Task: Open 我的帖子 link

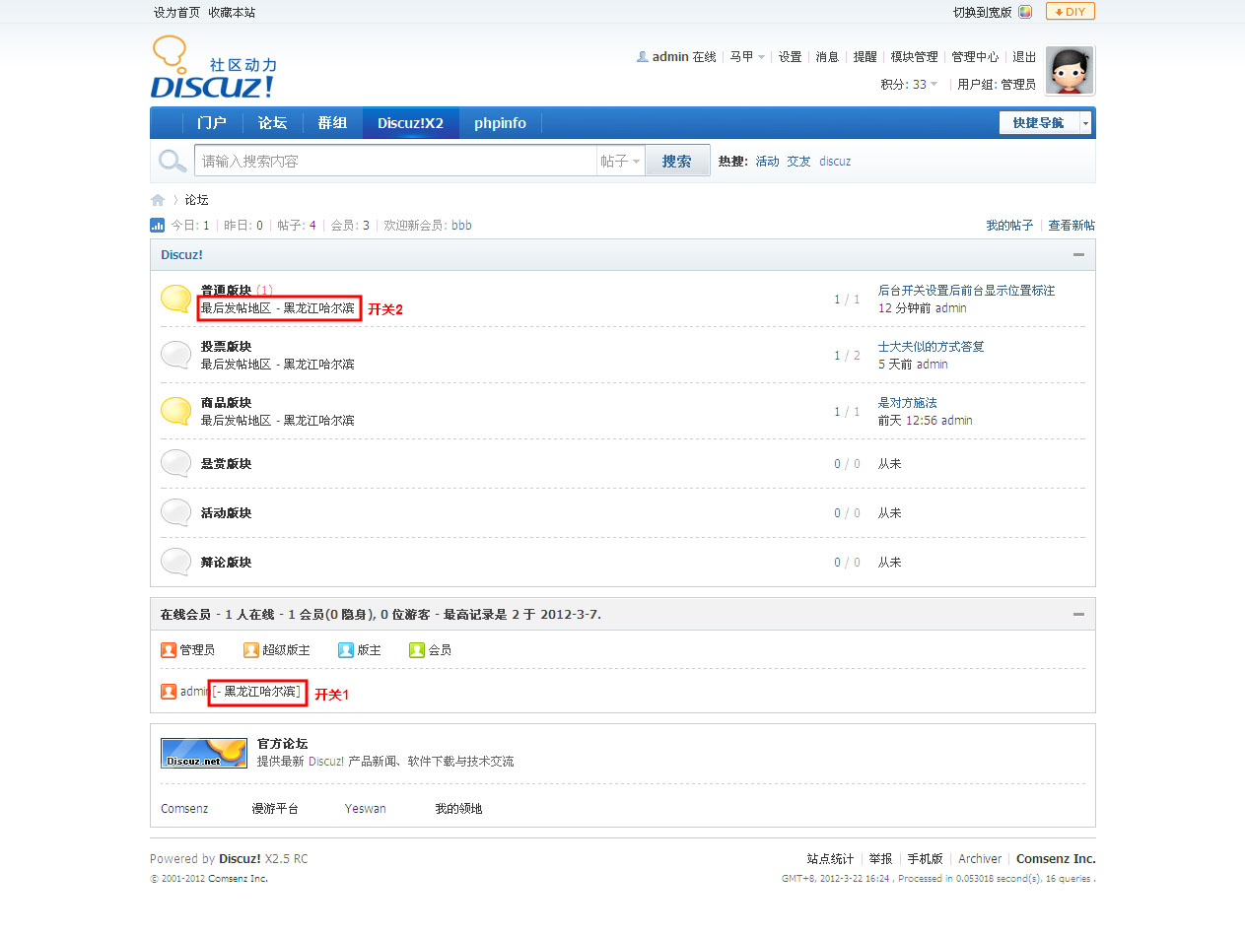Action: (1009, 226)
